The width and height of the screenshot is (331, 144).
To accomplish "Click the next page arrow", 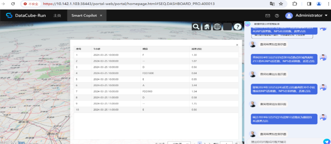I will [x=209, y=143].
